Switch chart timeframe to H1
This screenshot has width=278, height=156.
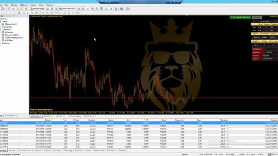pyautogui.click(x=60, y=13)
